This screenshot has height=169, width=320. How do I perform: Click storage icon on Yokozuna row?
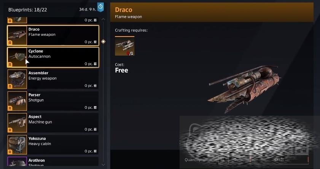point(95,151)
